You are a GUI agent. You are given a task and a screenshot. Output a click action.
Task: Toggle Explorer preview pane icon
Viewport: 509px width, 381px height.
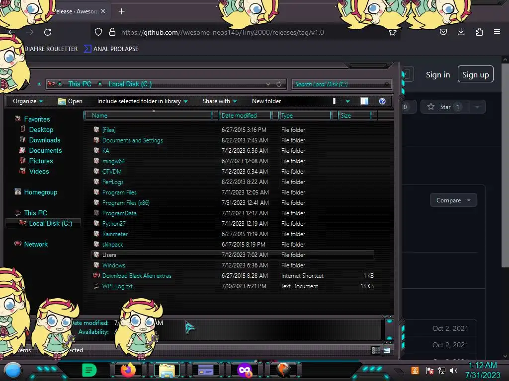point(364,101)
